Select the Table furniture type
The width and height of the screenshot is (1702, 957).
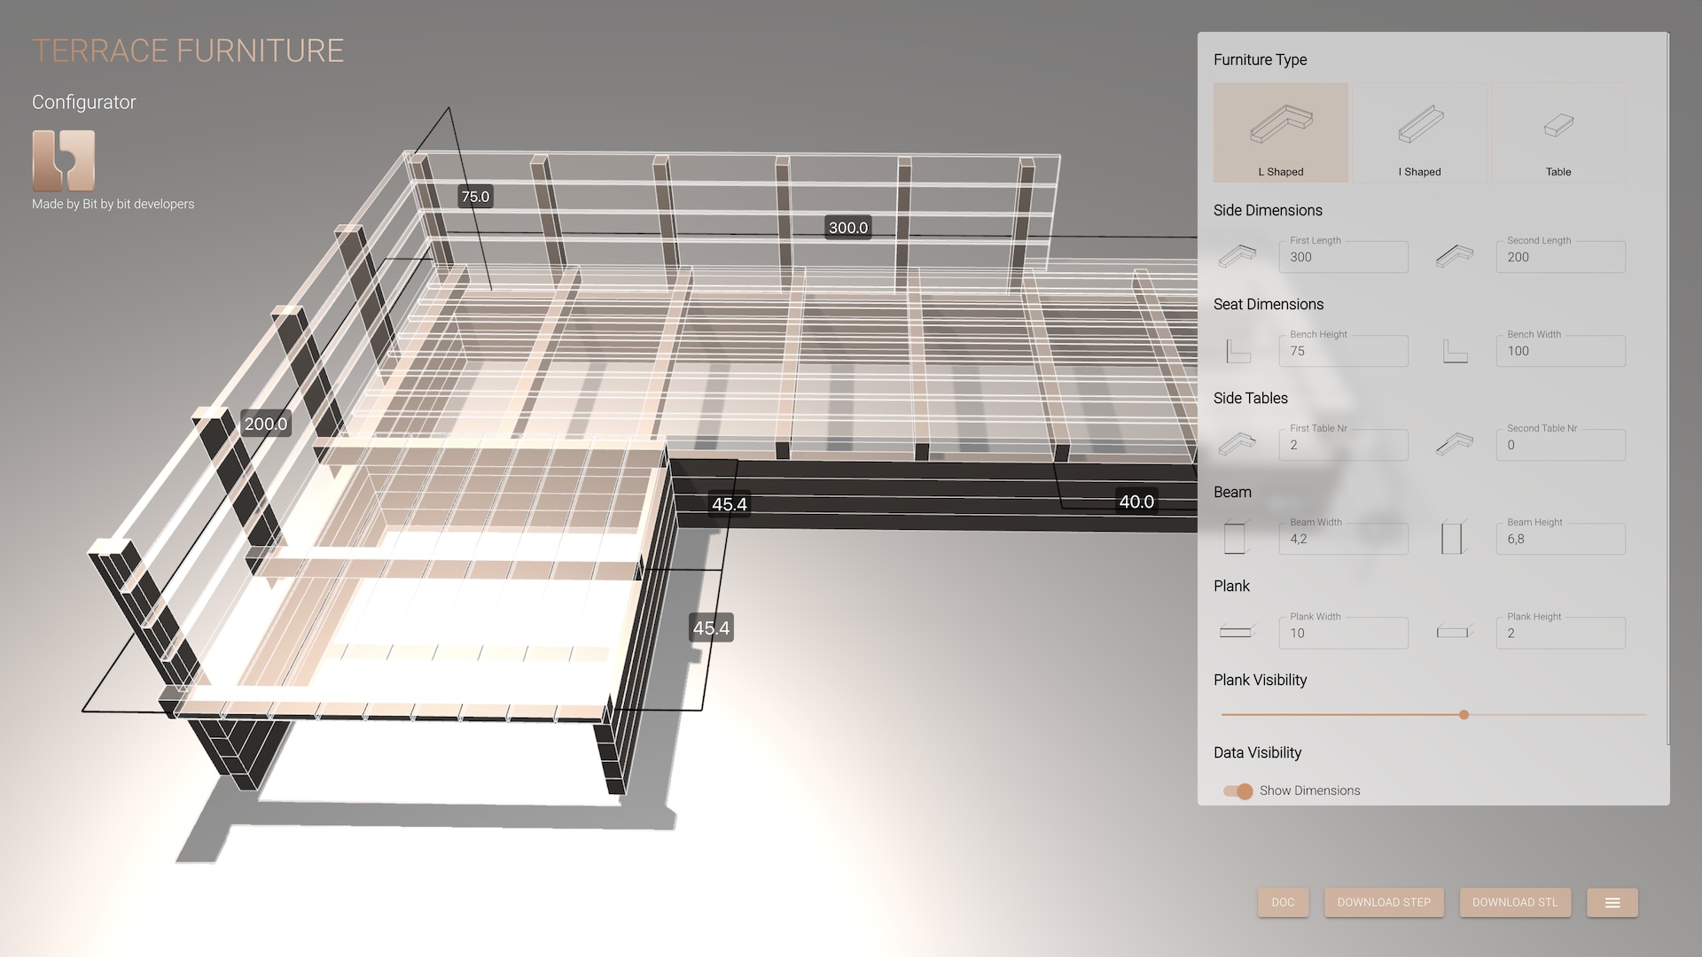point(1558,133)
